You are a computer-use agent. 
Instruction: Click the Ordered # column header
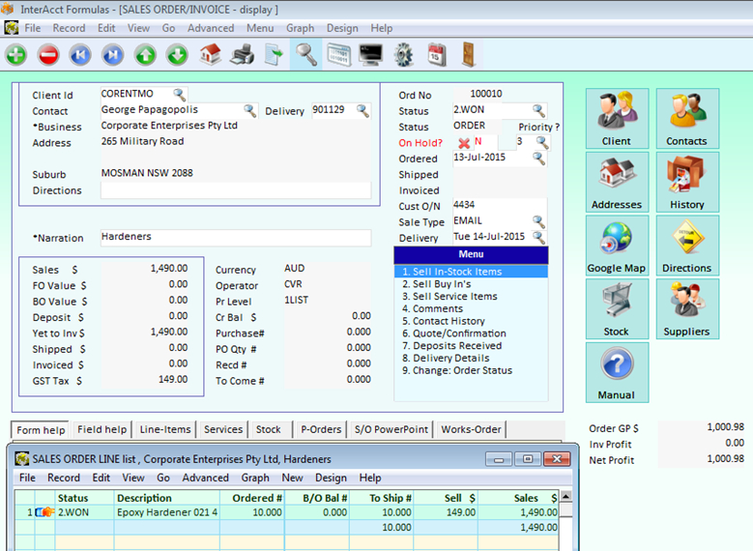(252, 498)
